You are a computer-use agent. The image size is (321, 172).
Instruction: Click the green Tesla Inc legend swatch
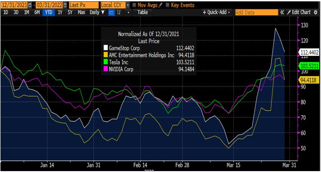point(106,62)
